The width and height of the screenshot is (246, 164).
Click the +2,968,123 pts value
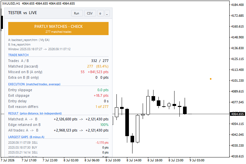tap(66, 131)
